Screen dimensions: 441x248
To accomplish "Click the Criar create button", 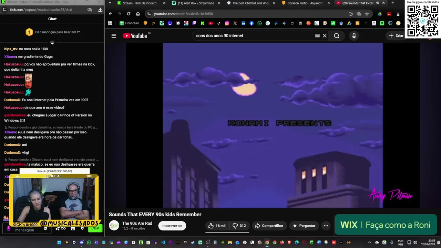I will [396, 36].
